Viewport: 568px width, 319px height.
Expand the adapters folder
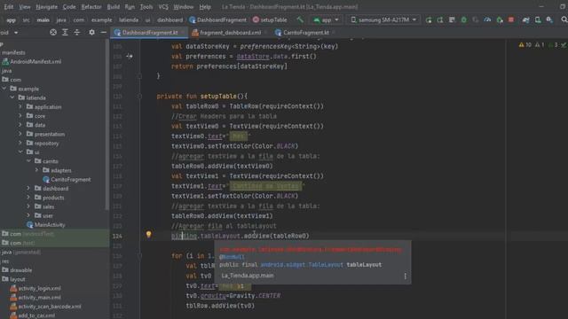pyautogui.click(x=36, y=170)
